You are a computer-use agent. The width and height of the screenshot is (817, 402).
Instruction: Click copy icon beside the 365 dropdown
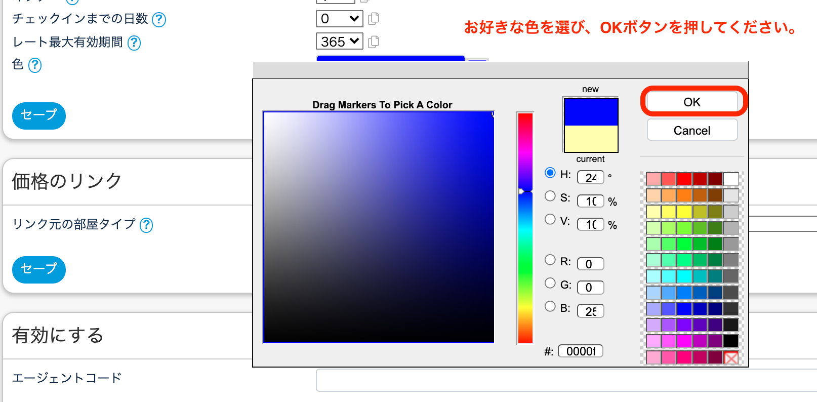(374, 42)
